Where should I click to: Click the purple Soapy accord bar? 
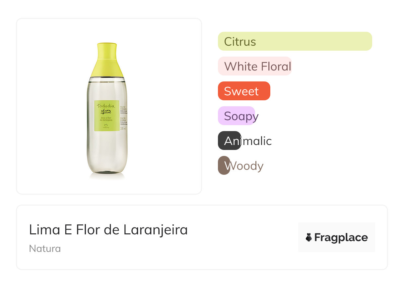[x=236, y=116]
